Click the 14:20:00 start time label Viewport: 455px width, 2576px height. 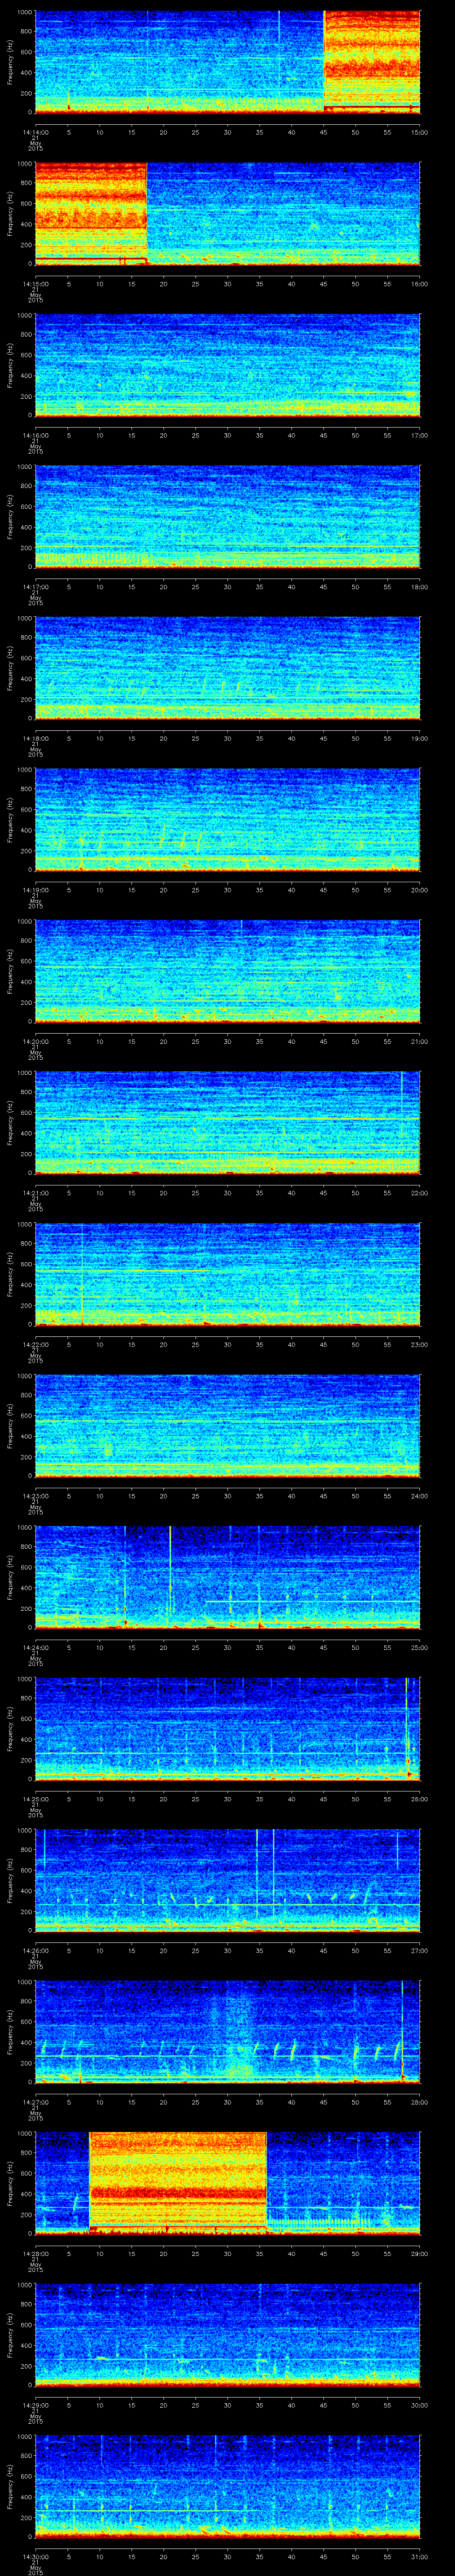(35, 1041)
